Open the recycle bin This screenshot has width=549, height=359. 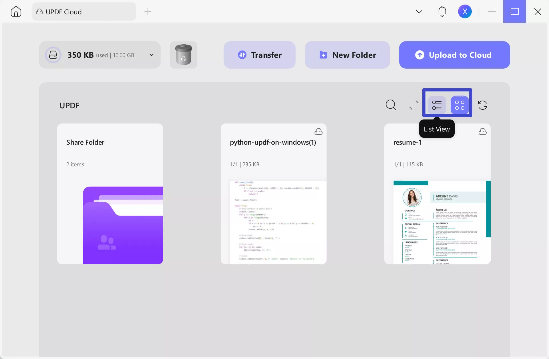[x=183, y=55]
